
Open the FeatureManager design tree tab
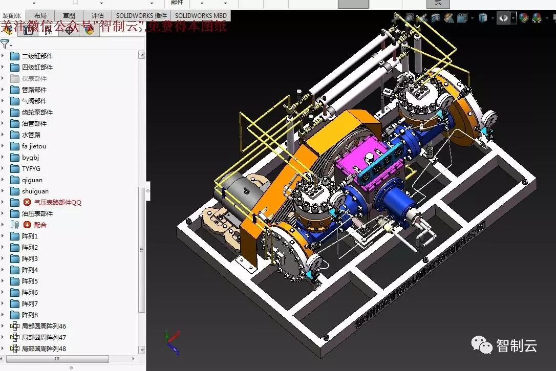point(8,31)
